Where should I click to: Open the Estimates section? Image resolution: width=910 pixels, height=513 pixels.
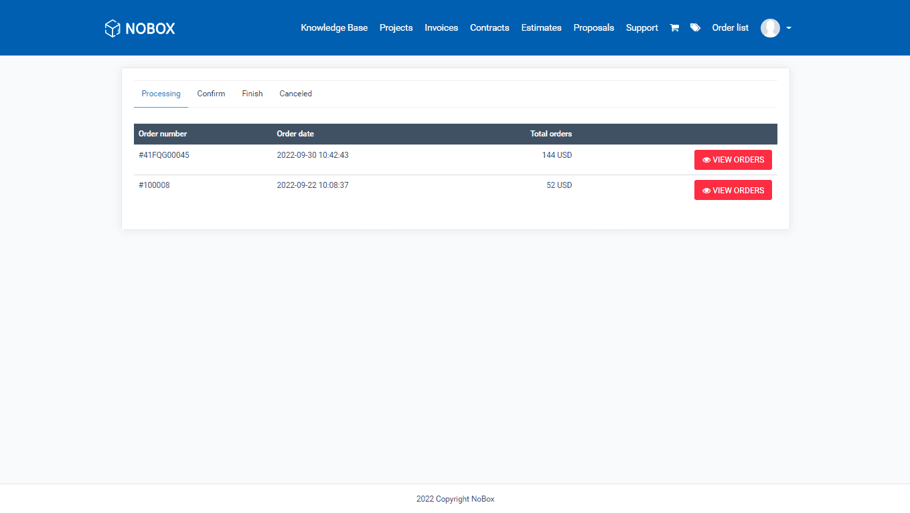click(541, 27)
